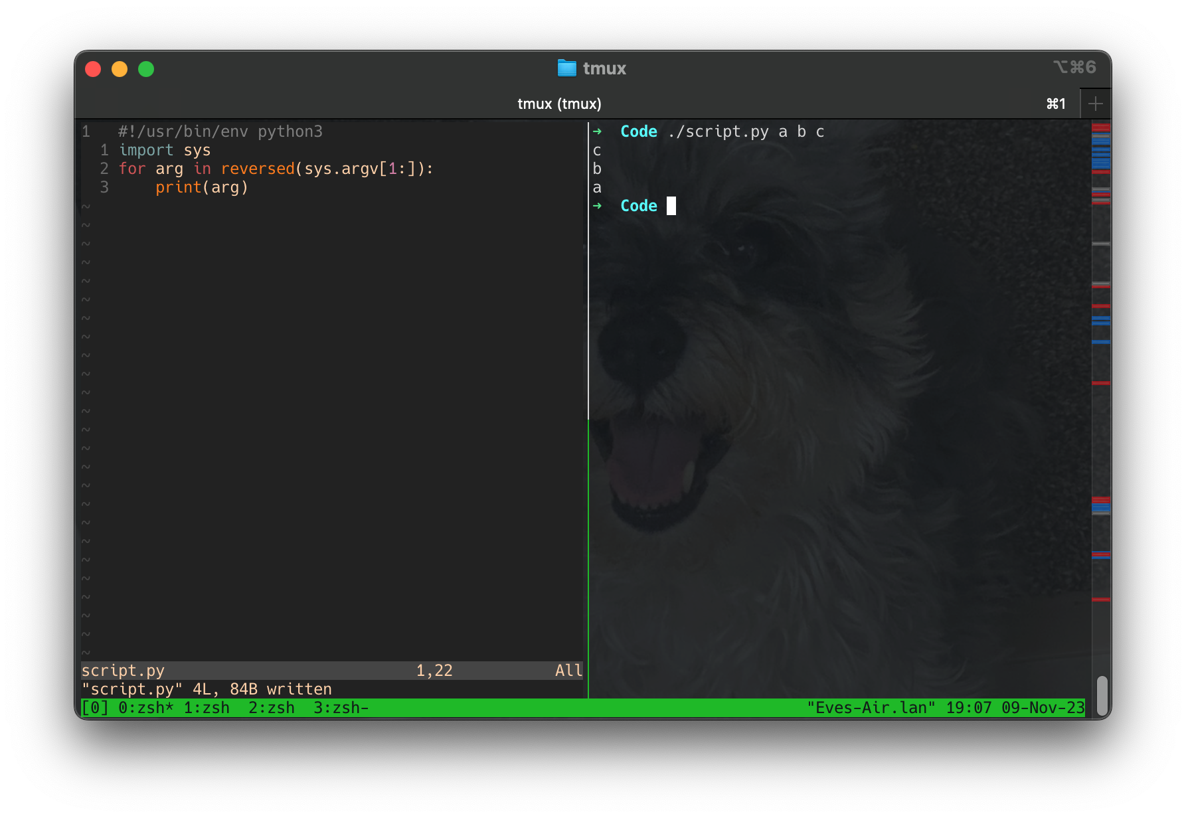Click the ⌥⌘6 indicator in the title bar

point(1074,67)
